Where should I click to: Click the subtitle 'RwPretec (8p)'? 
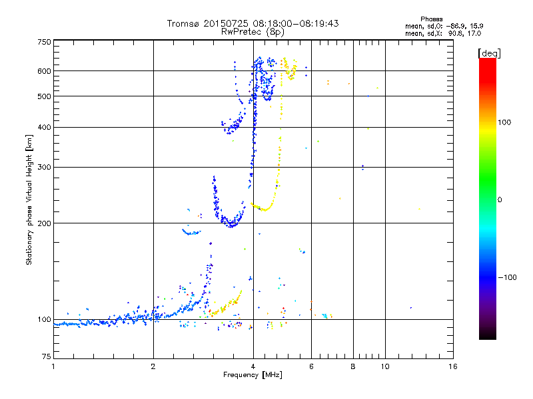coord(253,32)
